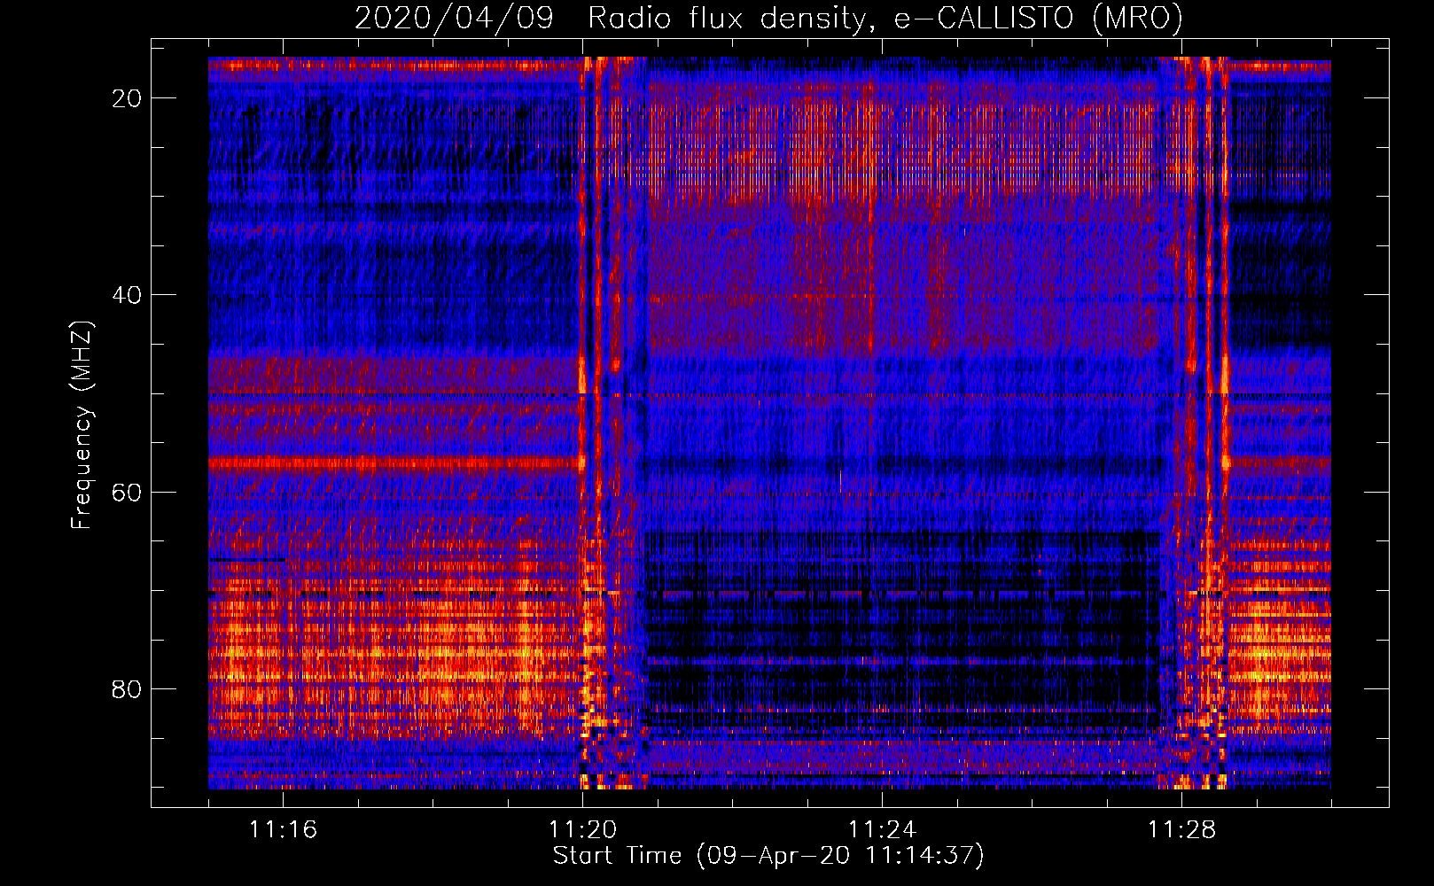Click the '11:24' time tick label

tap(882, 830)
